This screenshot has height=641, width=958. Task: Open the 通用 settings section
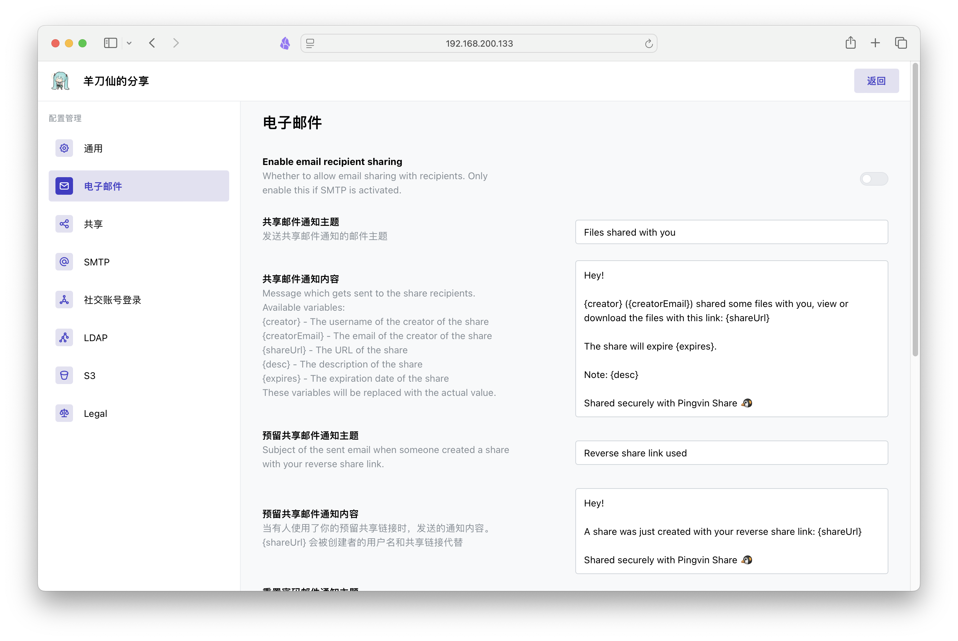click(x=139, y=148)
